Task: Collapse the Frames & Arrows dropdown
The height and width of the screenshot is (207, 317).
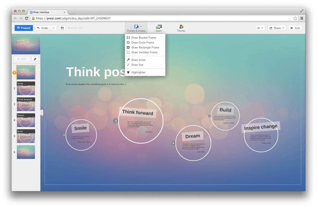Action: tap(136, 28)
